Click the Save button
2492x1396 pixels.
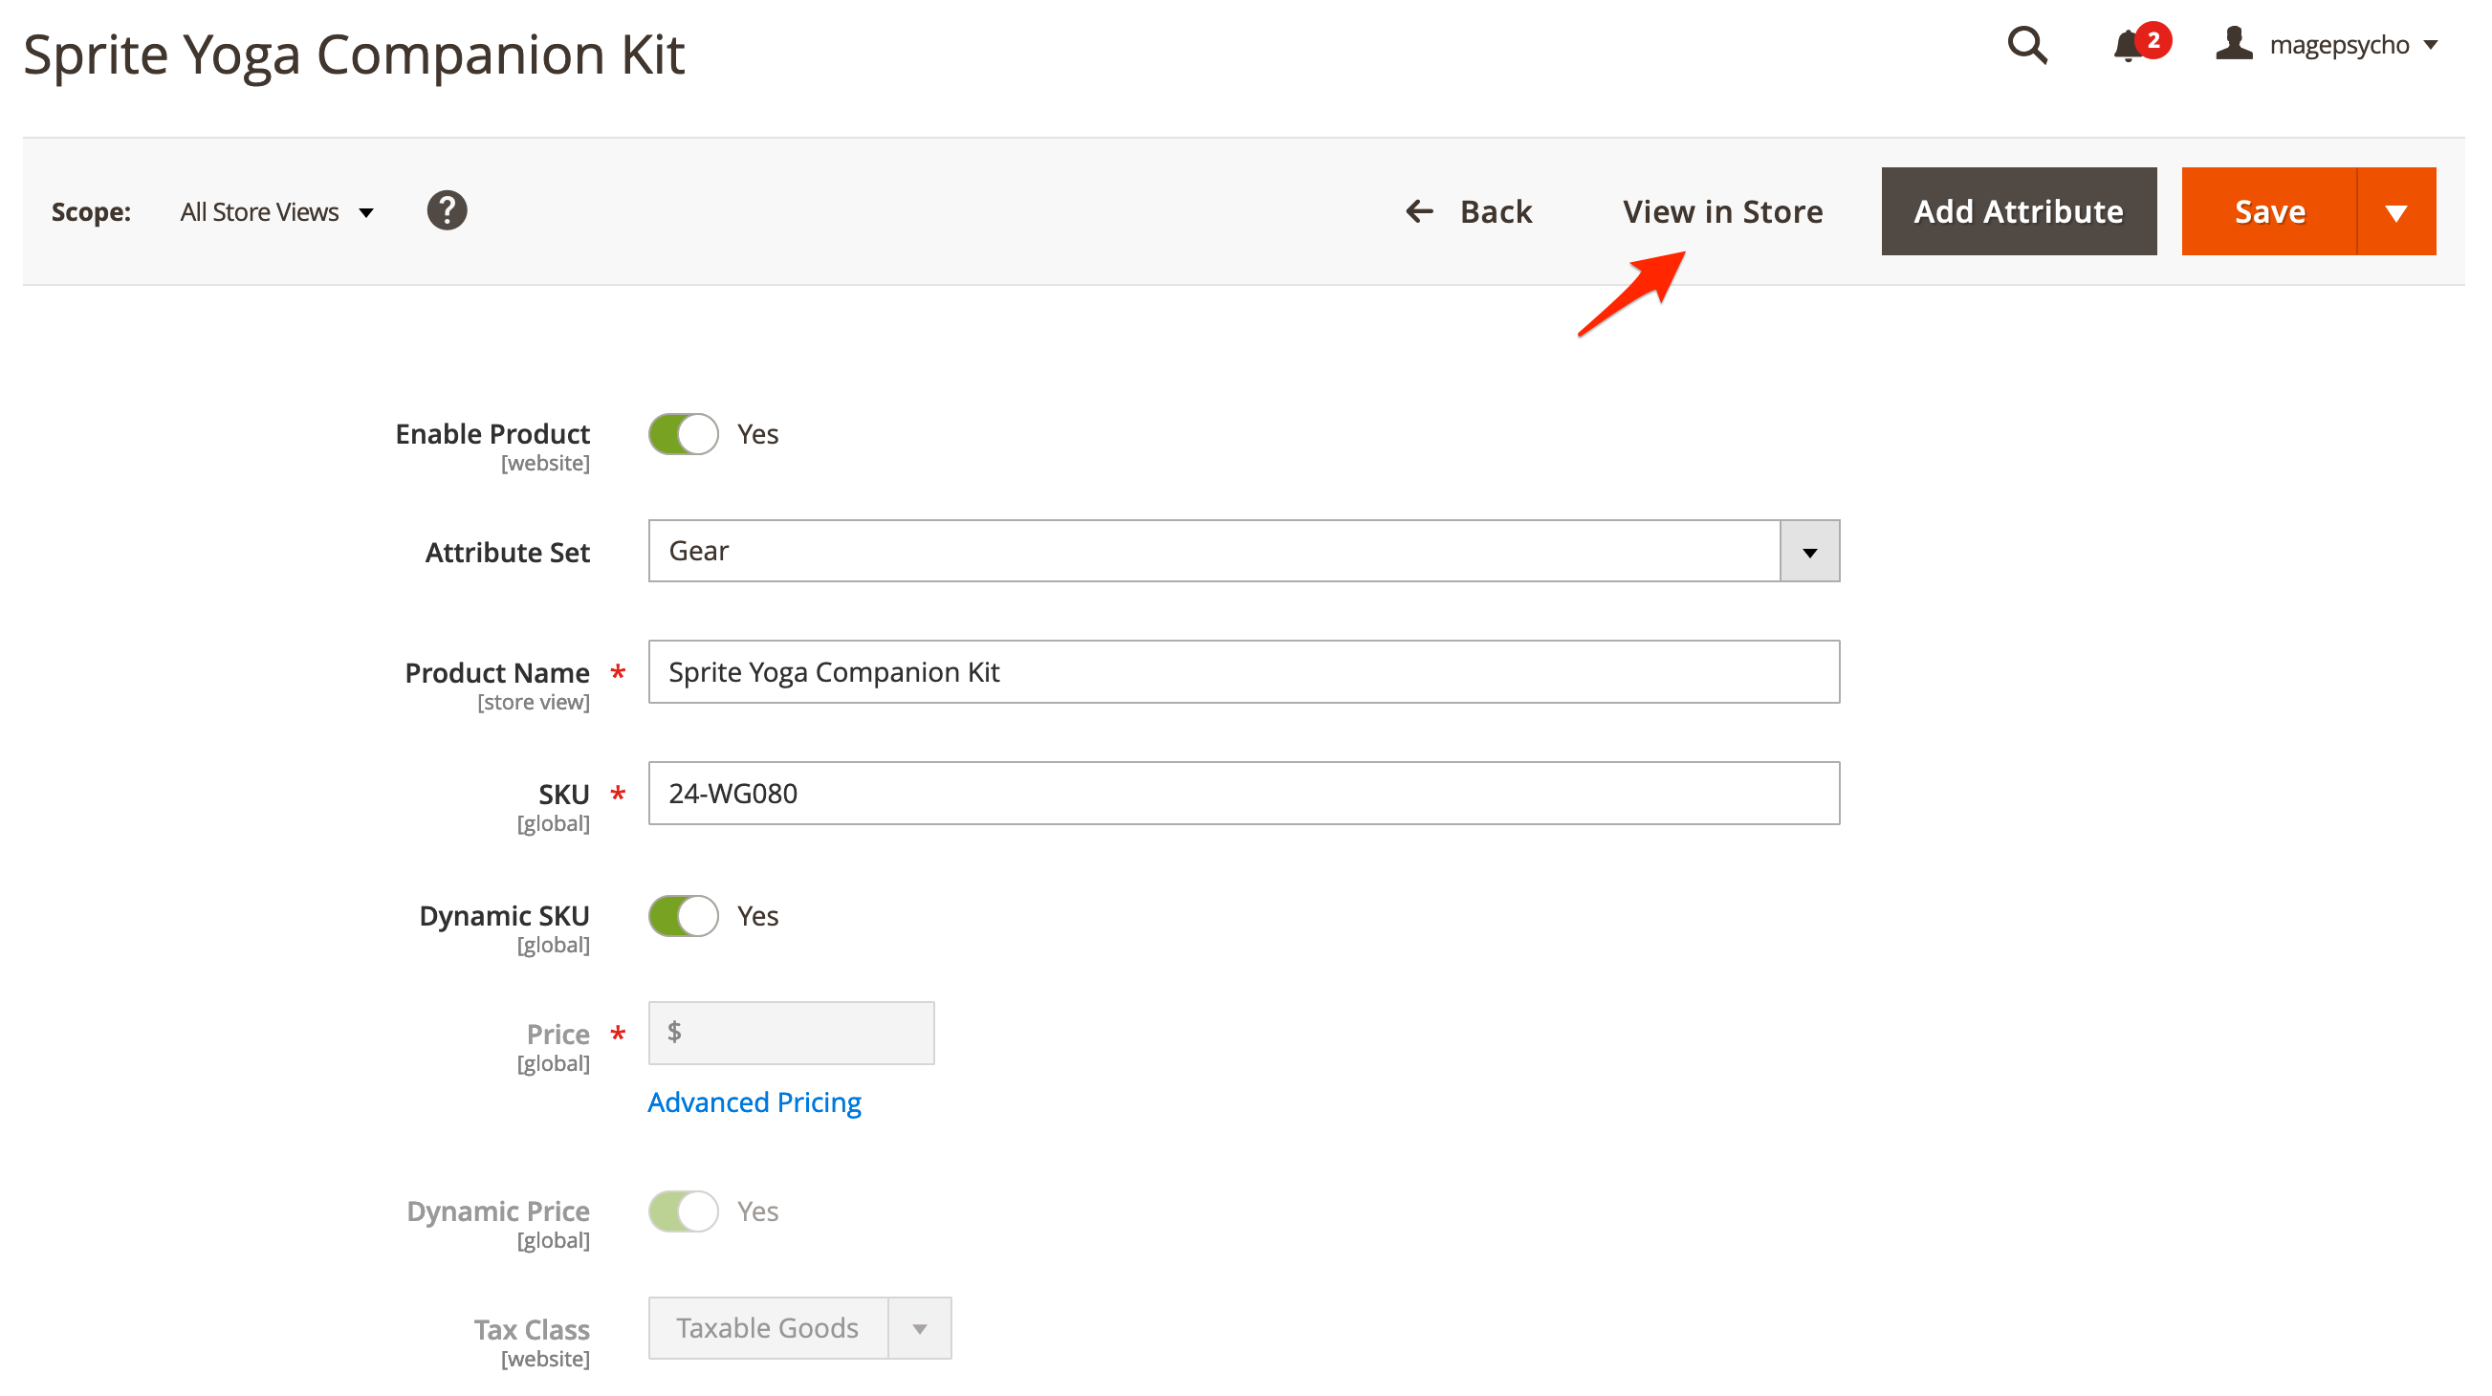tap(2268, 210)
